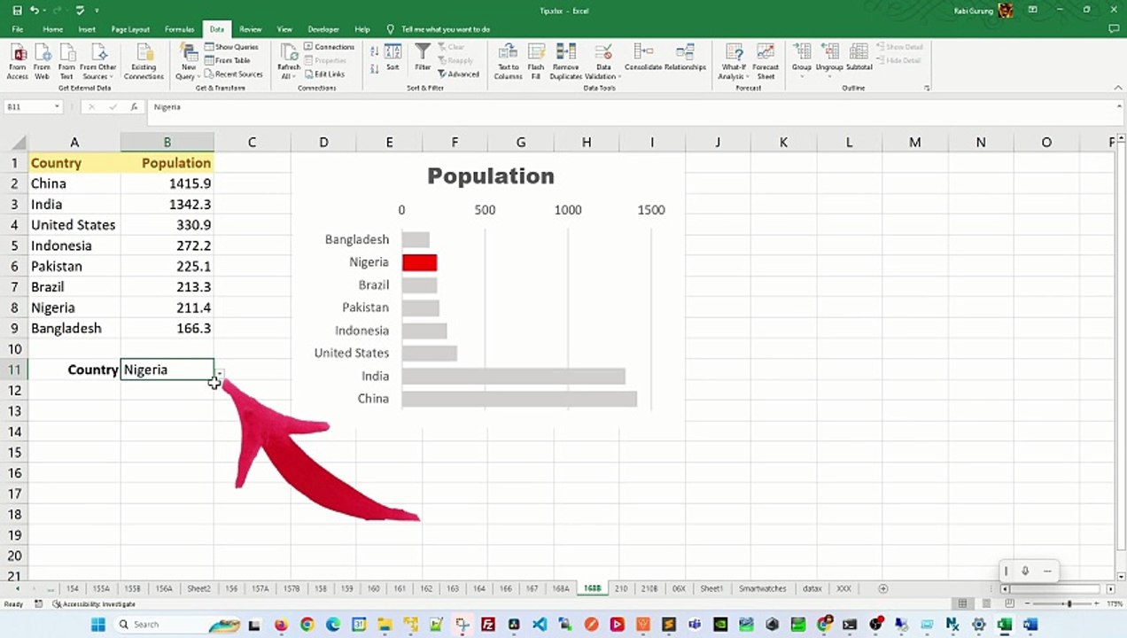Click Consolidate
This screenshot has height=638, width=1127.
coord(644,58)
